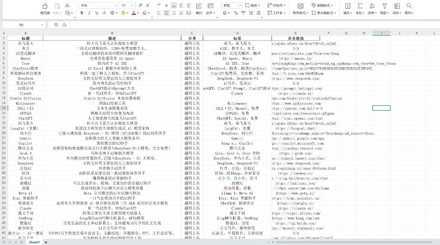This screenshot has width=440, height=245.
Task: Go to last sheet navigation arrow
Action: 21,242
